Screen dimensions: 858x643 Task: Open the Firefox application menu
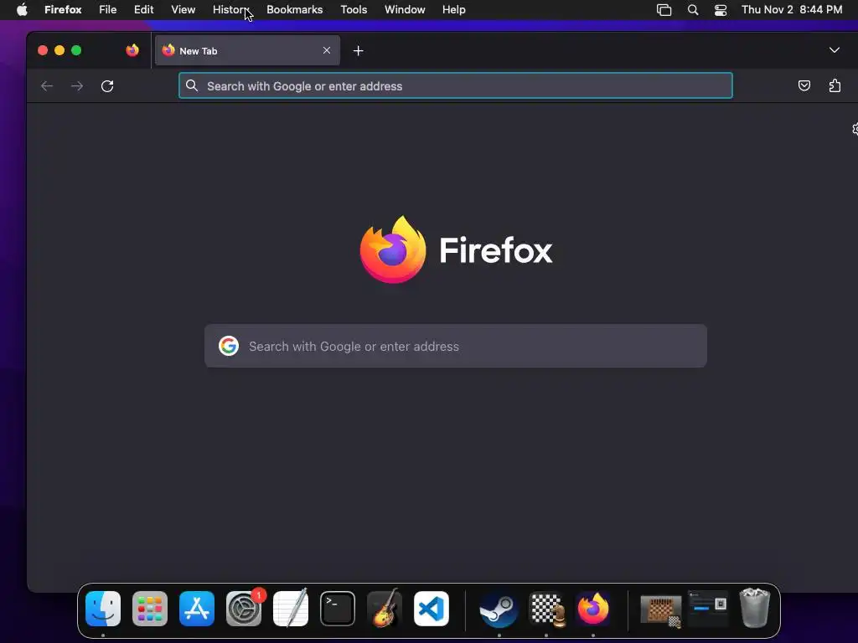pos(63,10)
